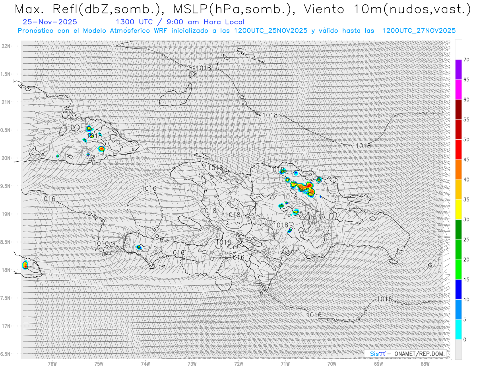Click the '60' colorbar value
Screen dimensions: 477x369
(466, 100)
